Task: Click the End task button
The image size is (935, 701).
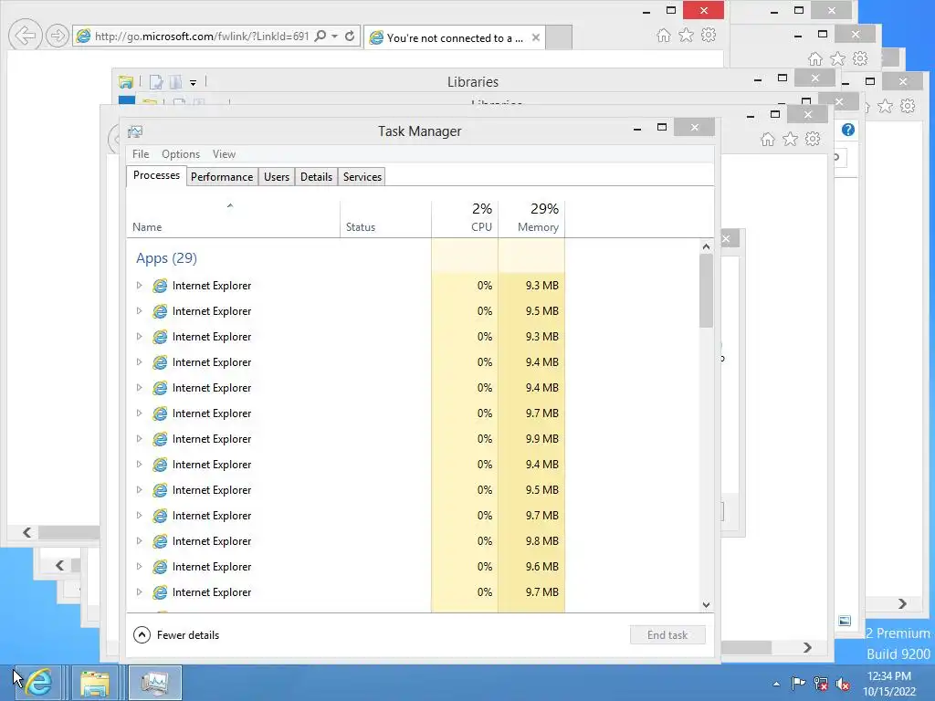Action: point(667,635)
